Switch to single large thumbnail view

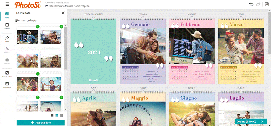[52, 115]
